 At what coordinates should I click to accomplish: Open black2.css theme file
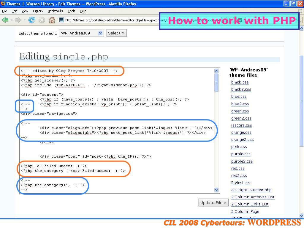[x=241, y=89]
